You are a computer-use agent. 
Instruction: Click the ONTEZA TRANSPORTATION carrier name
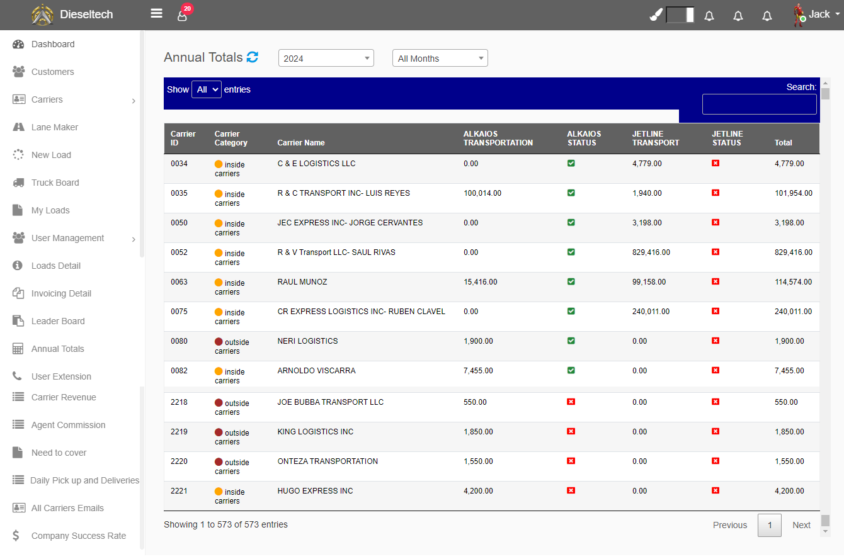point(328,461)
